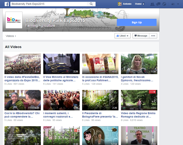Image resolution: width=183 pixels, height=145 pixels.
Task: Play the applauding audience video 6:10
Action: (x=61, y=100)
